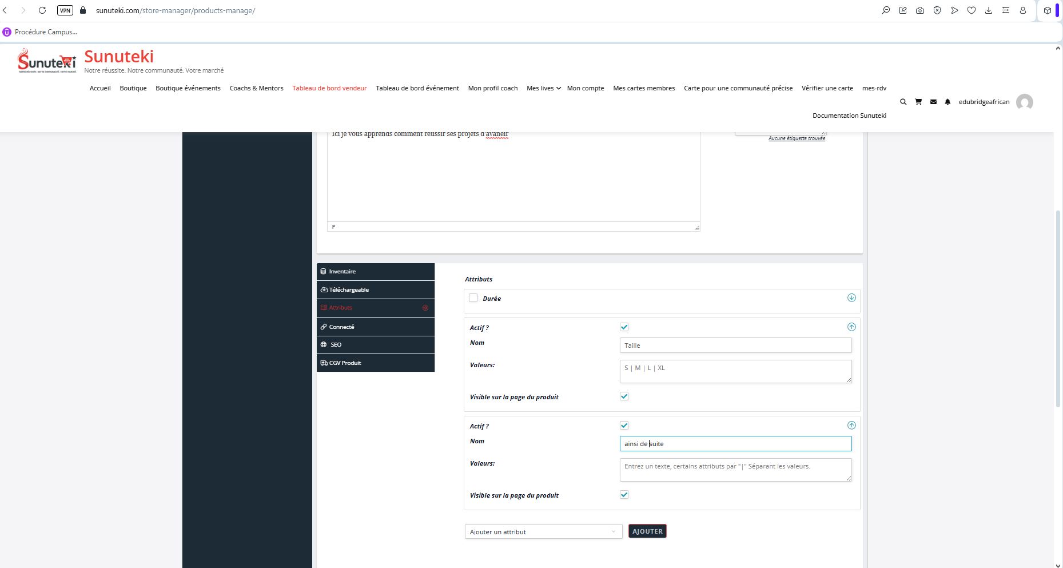Click the Valeurs field containing S | M | L | XL

735,371
